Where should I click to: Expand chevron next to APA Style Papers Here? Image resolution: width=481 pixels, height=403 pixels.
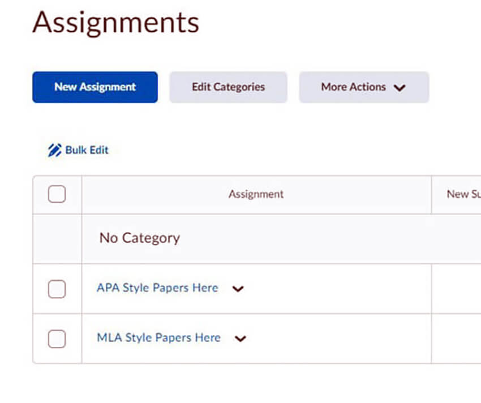238,289
